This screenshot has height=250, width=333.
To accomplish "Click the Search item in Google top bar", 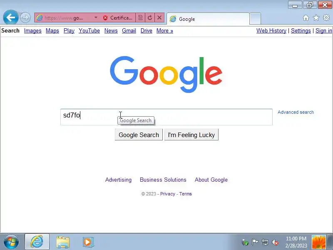I will click(x=10, y=30).
